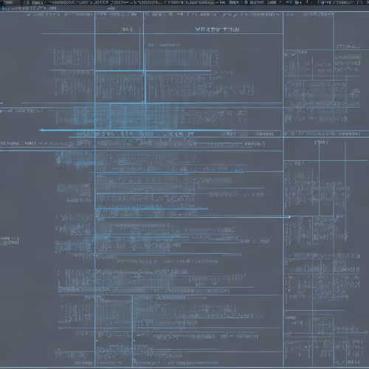Click the small blue text label under the heading
Screen dimensions: 369x369
[x=164, y=45]
